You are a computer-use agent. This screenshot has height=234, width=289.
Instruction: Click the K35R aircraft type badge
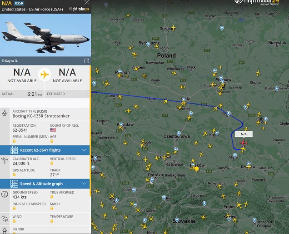(x=19, y=3)
